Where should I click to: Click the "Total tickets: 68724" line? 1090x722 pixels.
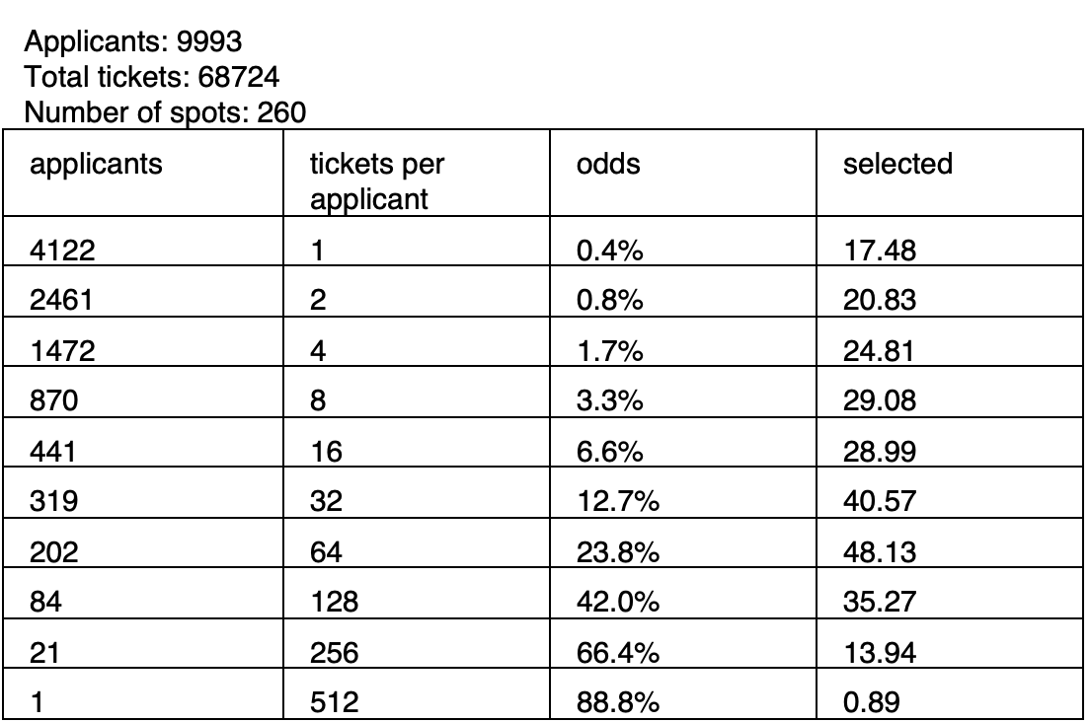tap(144, 78)
